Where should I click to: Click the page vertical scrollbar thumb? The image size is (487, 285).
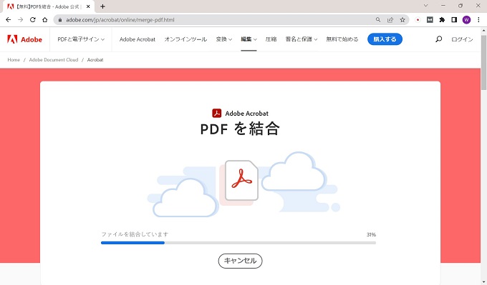coord(483,62)
